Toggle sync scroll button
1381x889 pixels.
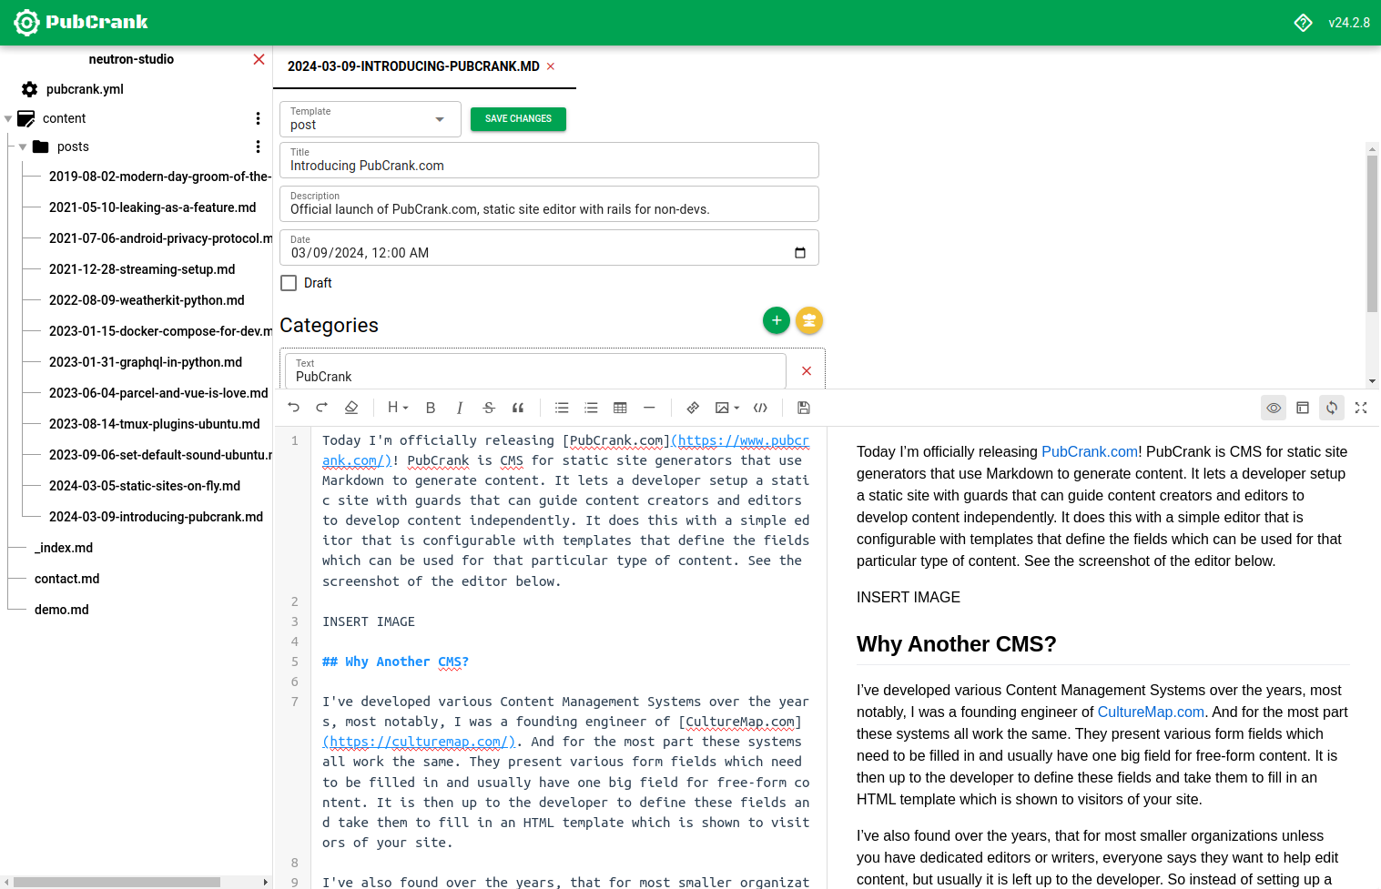[1332, 408]
